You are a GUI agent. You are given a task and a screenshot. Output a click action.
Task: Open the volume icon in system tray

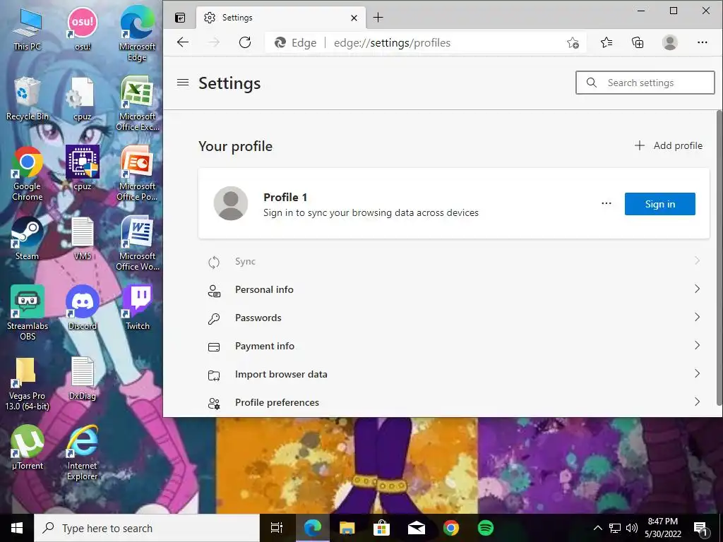[x=632, y=528]
